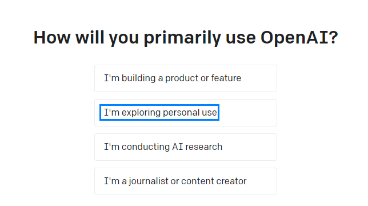Screen dimensions: 368x206
Task: Click "How will you" in the title
Action: (86, 38)
